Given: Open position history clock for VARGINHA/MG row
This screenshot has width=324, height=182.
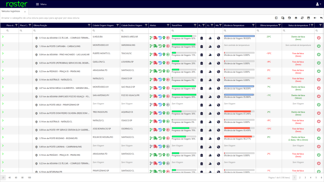Looking at the screenshot, I should tap(160, 46).
